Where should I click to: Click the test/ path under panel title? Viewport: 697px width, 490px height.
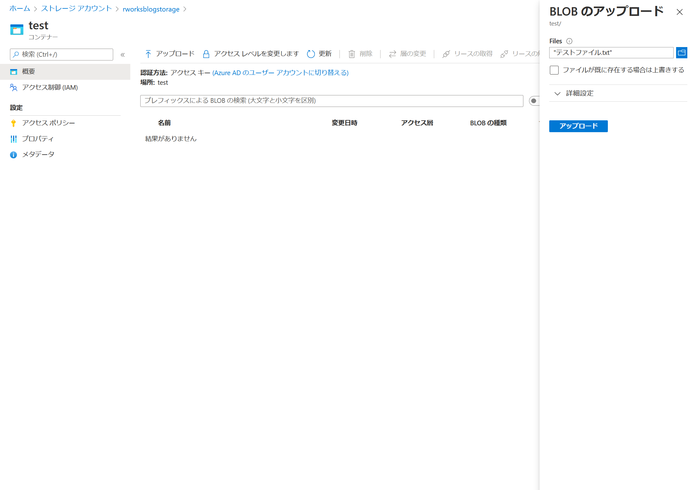pos(555,24)
